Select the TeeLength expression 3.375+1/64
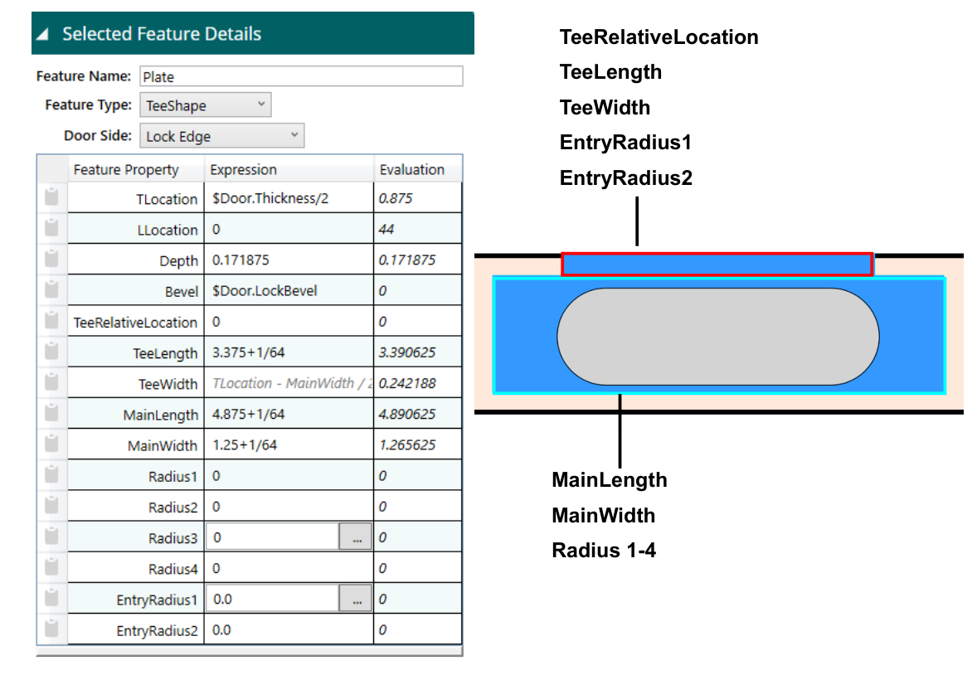977x680 pixels. point(249,352)
